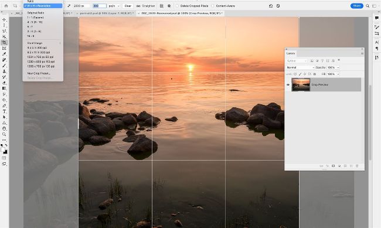This screenshot has width=381, height=228.
Task: Choose New Crop Preset menu entry
Action: click(x=39, y=73)
